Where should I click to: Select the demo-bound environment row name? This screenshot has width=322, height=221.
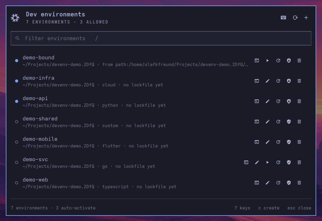click(x=38, y=58)
